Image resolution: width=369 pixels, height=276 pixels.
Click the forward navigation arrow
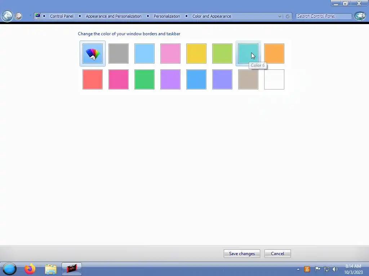(x=18, y=16)
